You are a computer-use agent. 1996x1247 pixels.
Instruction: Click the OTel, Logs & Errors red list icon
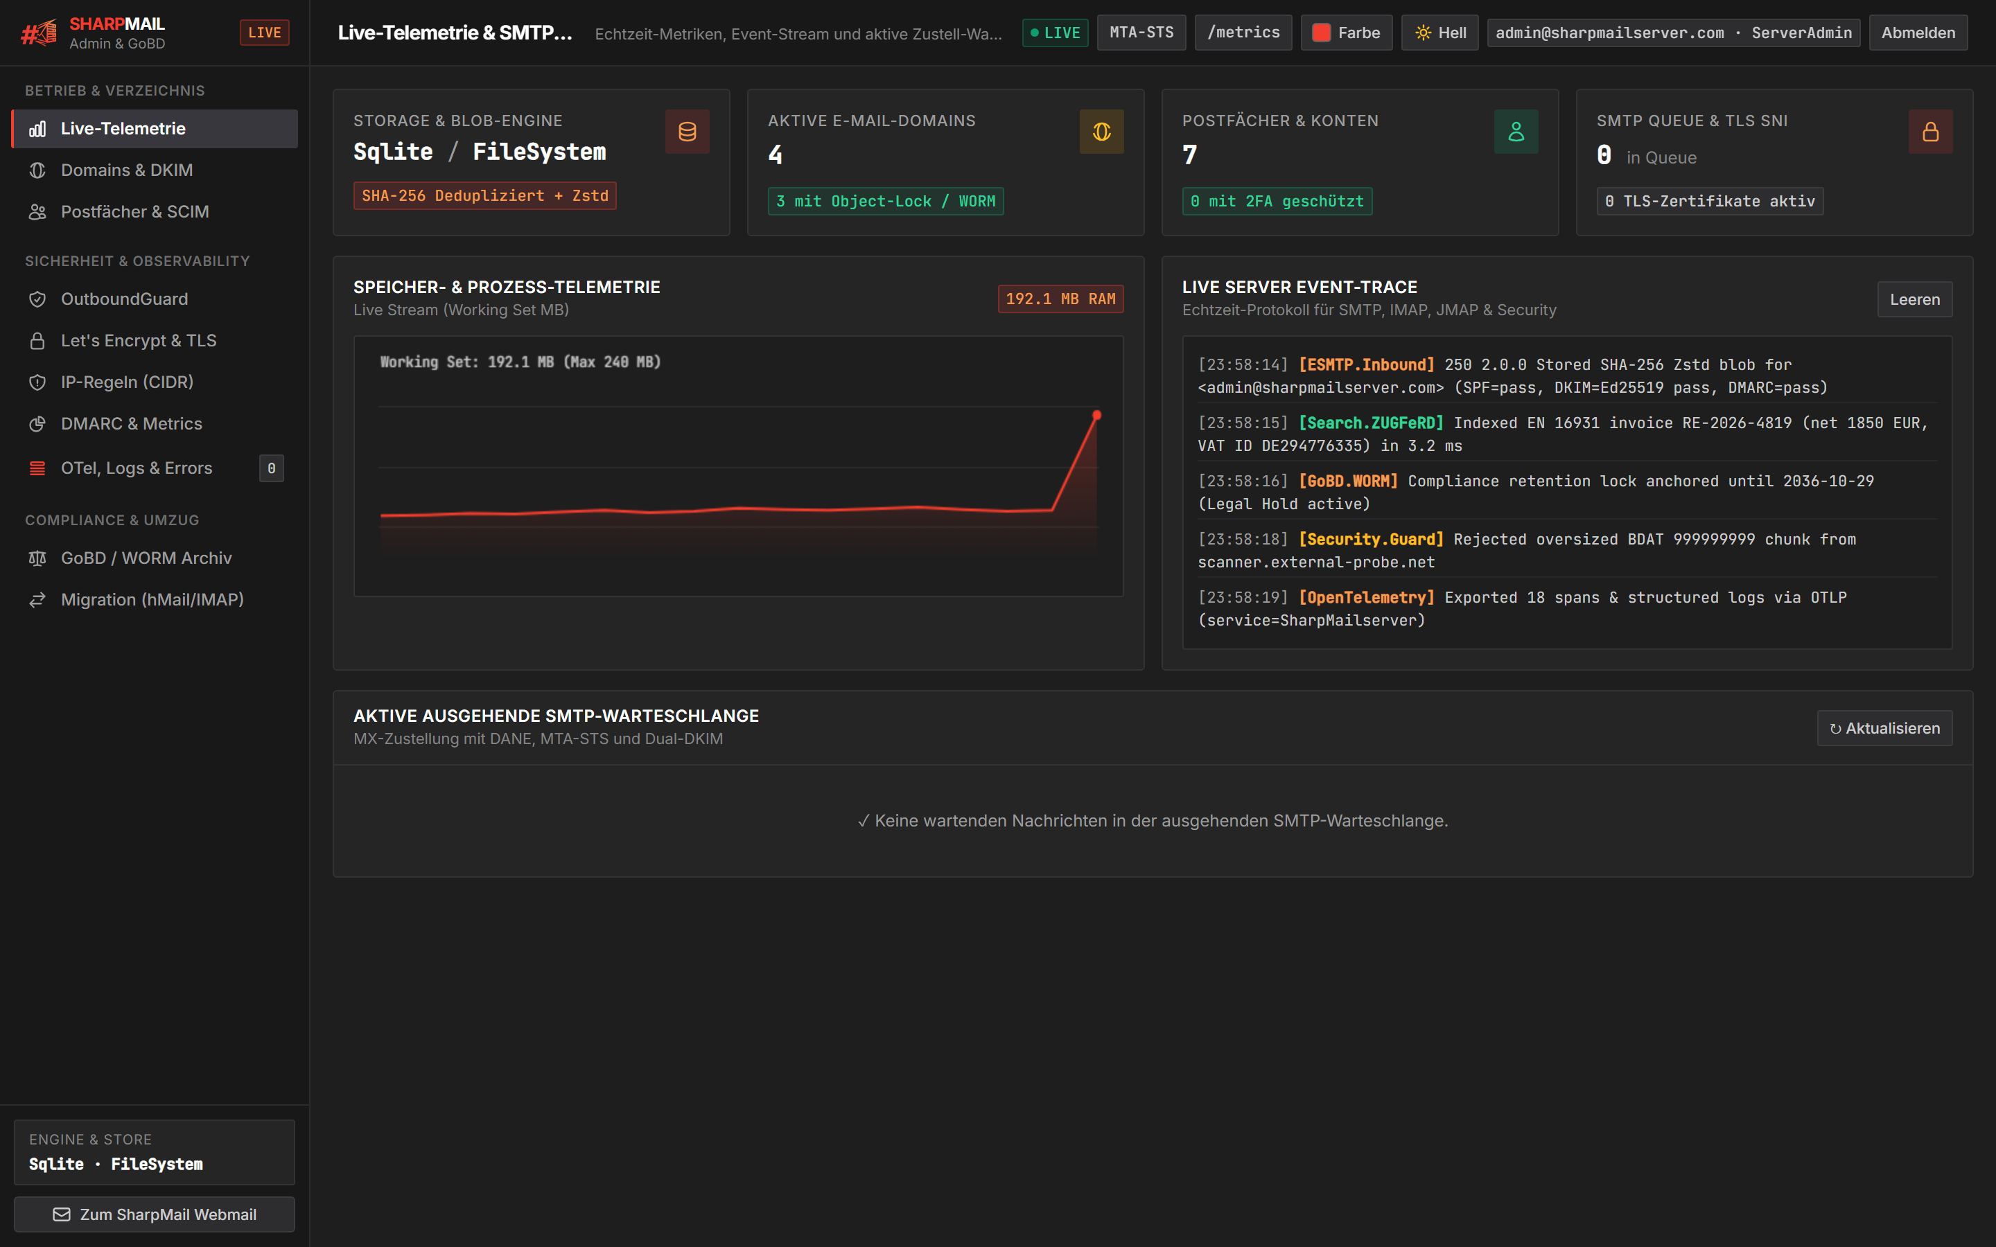click(x=37, y=468)
